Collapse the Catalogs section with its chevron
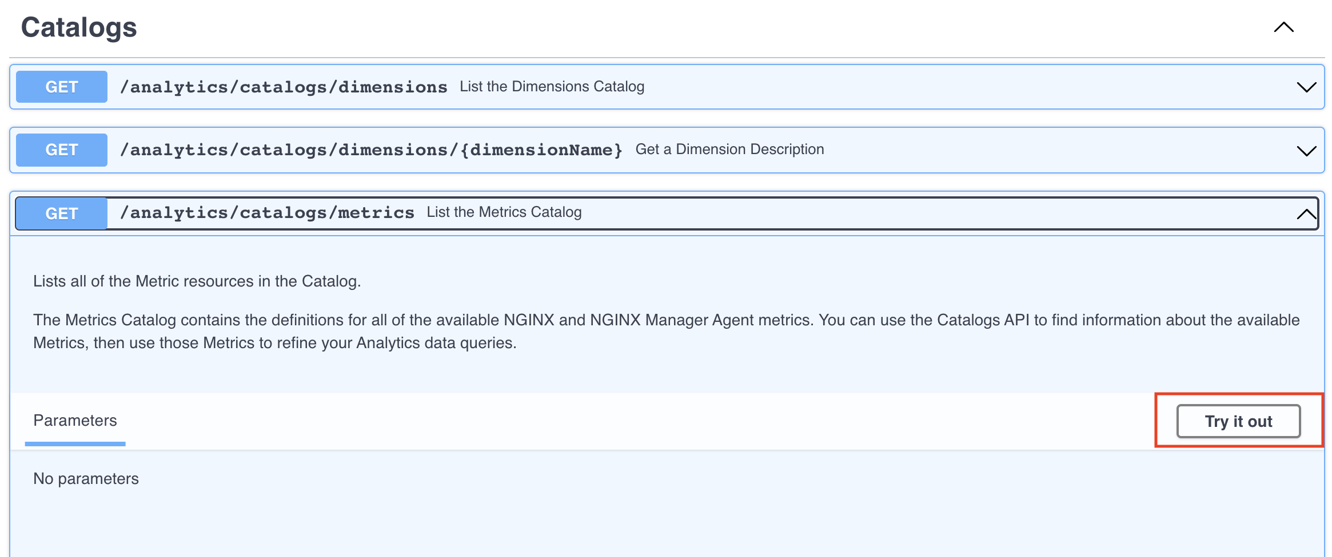Image resolution: width=1332 pixels, height=557 pixels. click(1283, 27)
